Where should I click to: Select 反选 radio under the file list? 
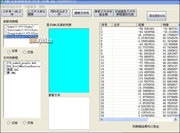tap(25, 123)
